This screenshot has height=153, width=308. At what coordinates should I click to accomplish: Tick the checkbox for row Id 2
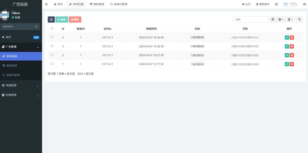52,55
